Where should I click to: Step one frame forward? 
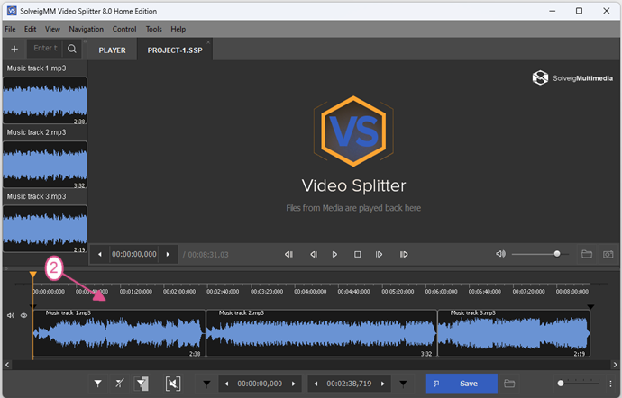(x=379, y=255)
